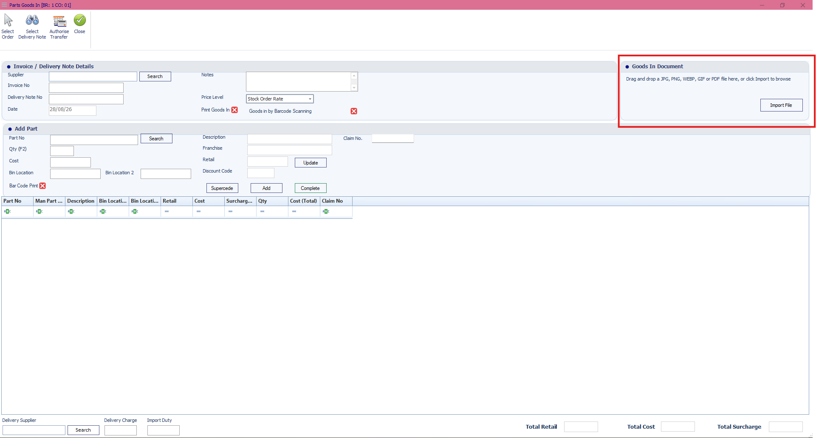Viewport: 816px width, 438px height.
Task: Click filter icon under Man Part column
Action: (x=39, y=211)
